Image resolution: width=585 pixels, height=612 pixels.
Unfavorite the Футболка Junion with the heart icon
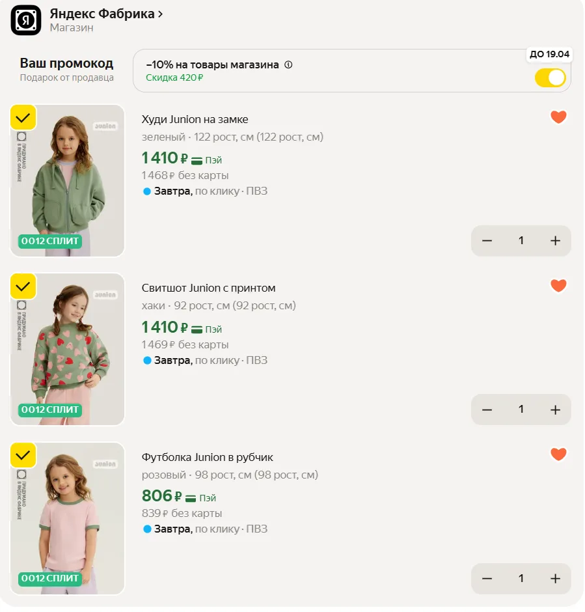558,454
